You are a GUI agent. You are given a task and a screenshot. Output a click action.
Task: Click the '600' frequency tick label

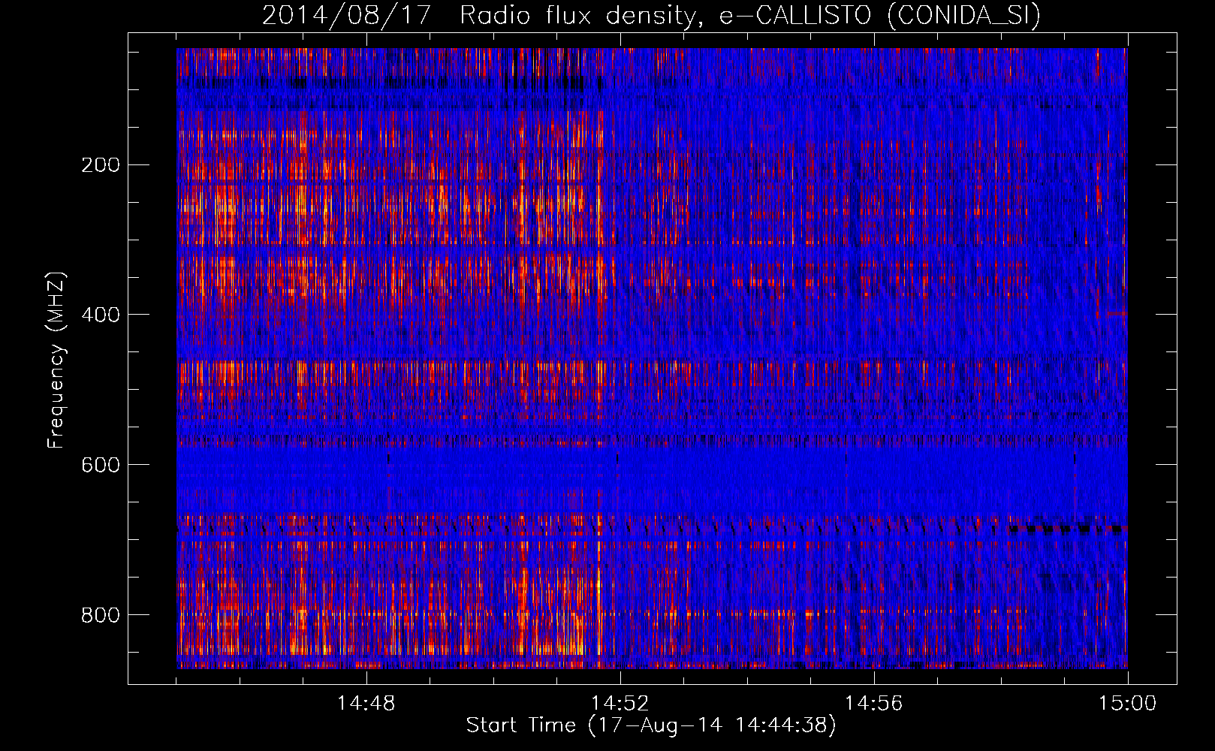pos(101,465)
